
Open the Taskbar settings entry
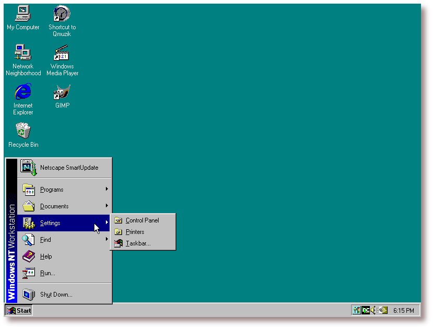(137, 243)
